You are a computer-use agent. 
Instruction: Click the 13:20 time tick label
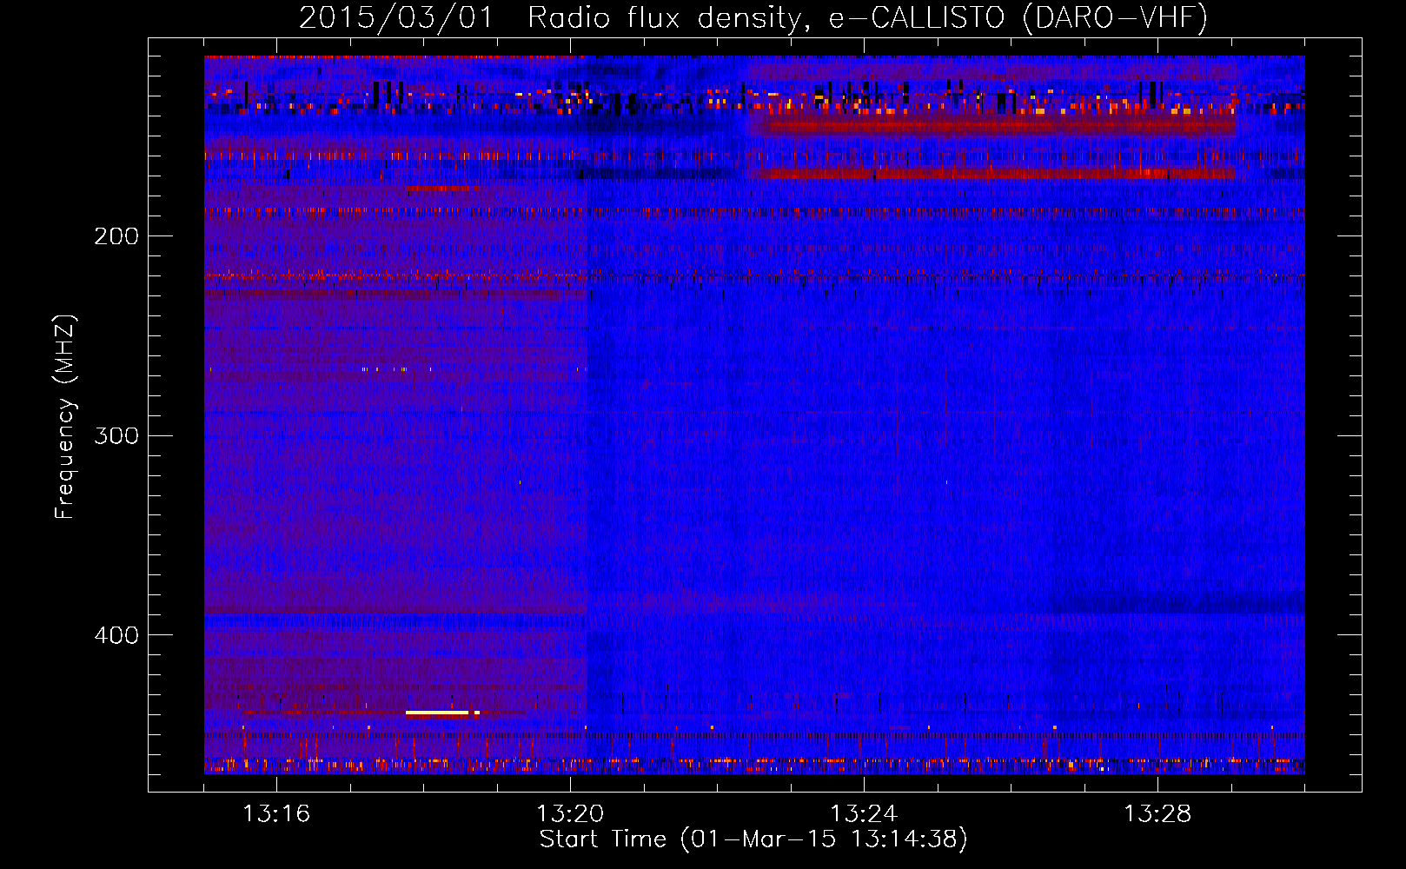(x=570, y=813)
